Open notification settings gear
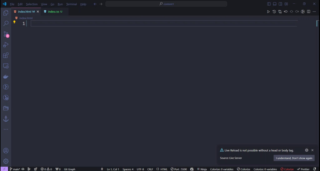Image resolution: width=320 pixels, height=171 pixels. (x=307, y=150)
